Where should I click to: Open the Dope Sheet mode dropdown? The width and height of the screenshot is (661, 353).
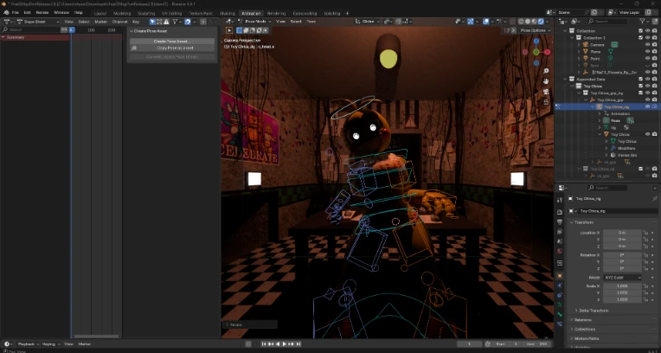pyautogui.click(x=37, y=22)
